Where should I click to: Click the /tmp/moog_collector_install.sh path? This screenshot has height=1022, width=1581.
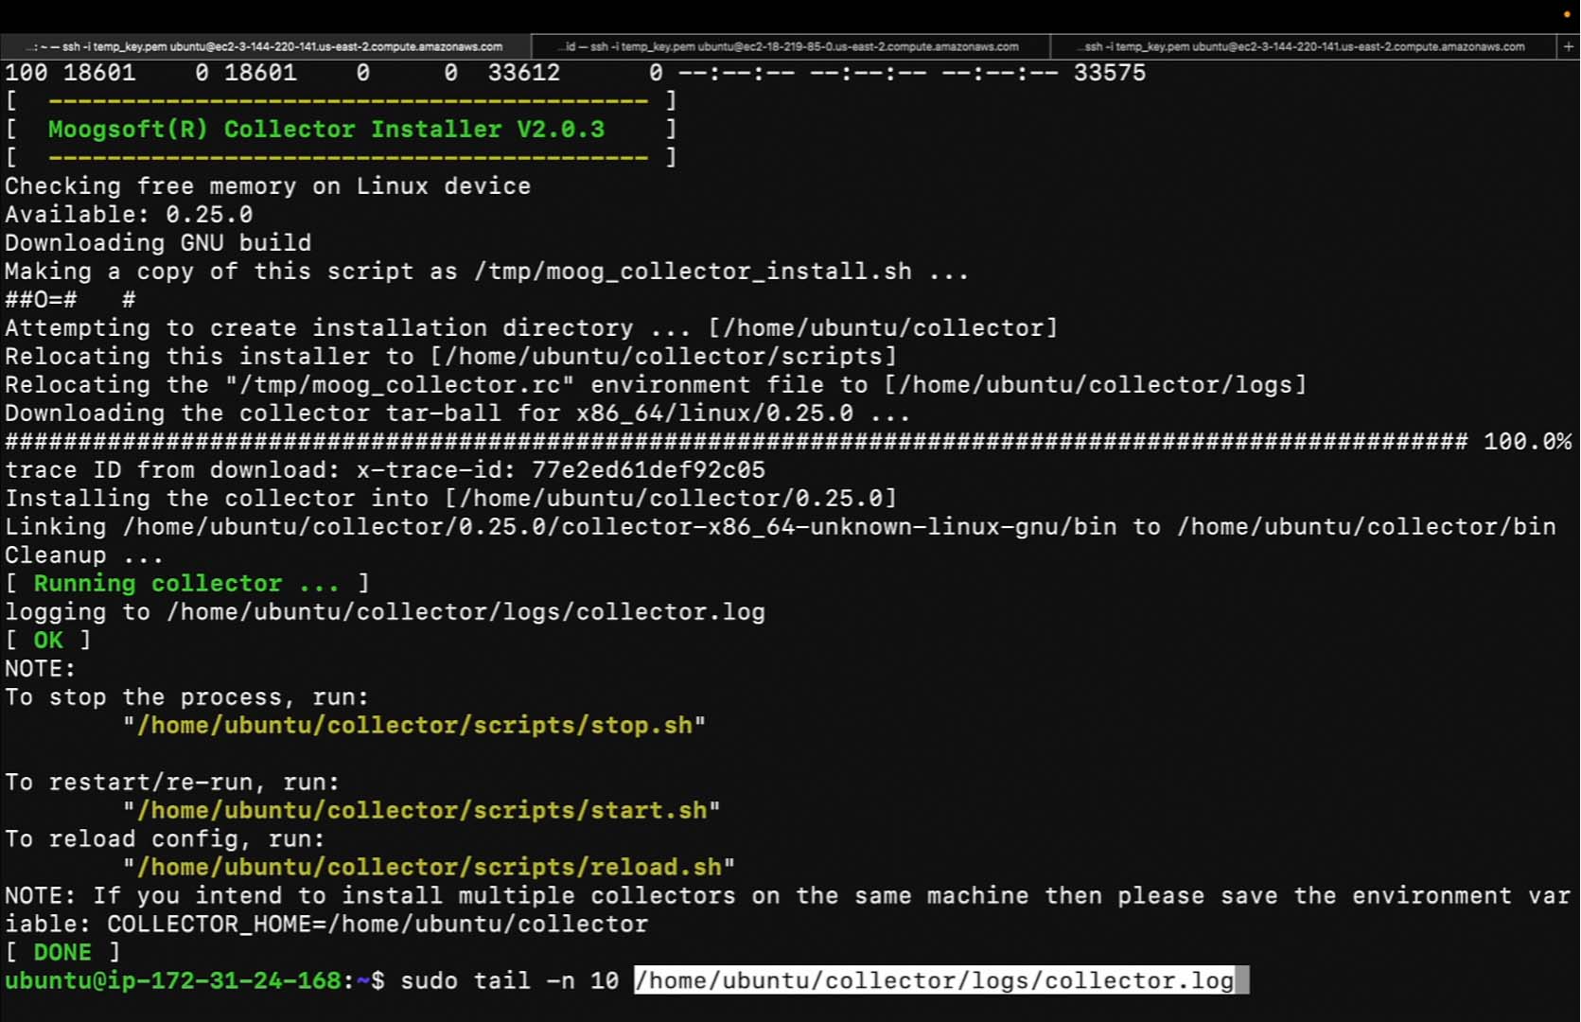pos(693,271)
